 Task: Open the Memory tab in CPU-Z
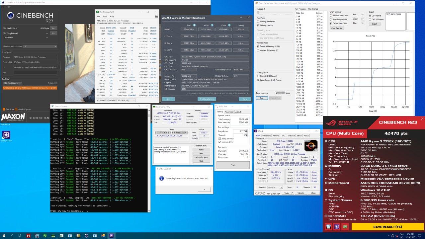pos(276,135)
